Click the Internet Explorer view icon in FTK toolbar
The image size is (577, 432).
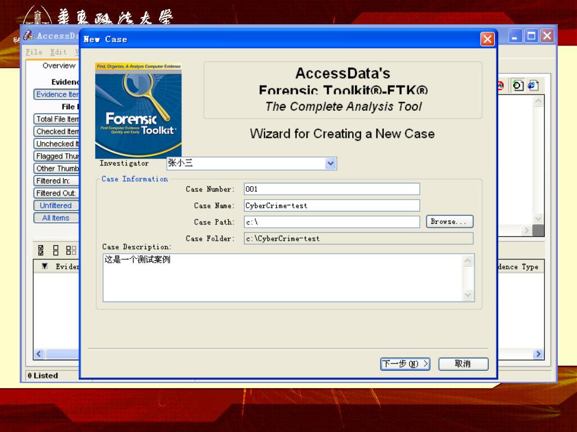[x=533, y=85]
